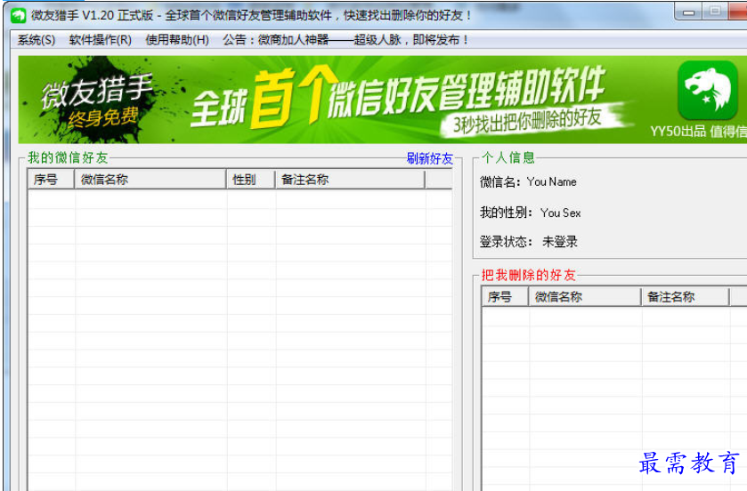Click 微信名称 header in deleted friends list

(585, 297)
